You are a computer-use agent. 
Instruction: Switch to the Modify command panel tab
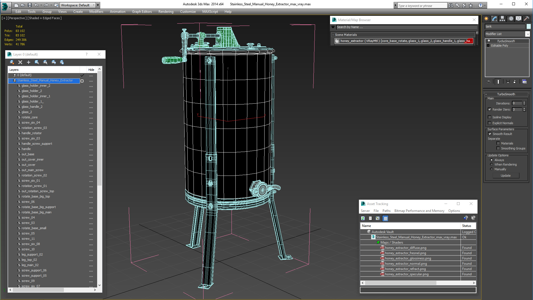pos(494,19)
